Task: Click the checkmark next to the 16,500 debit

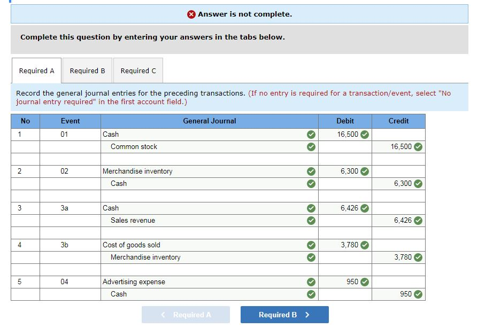Action: click(x=365, y=135)
